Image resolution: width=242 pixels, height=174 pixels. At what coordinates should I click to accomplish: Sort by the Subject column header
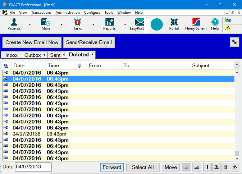(x=212, y=66)
